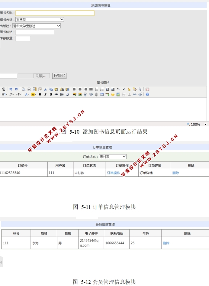Insert a numbered list
This screenshot has width=209, height=286.
click(96, 89)
